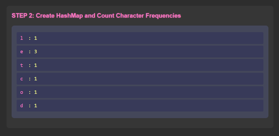Click the count value 3 beside 'e'
Screen dimensions: 279x136
tap(36, 52)
